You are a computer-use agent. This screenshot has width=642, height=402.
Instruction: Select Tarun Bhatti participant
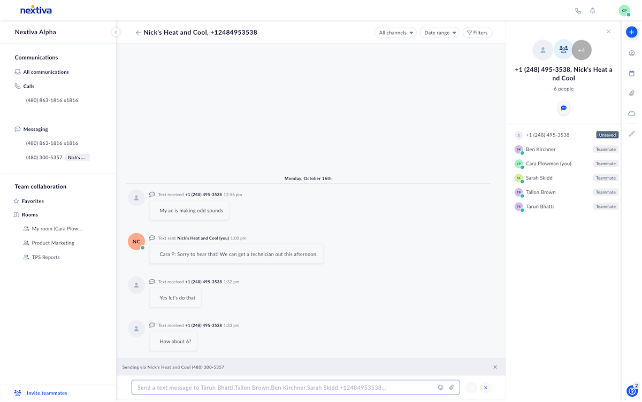pyautogui.click(x=540, y=206)
